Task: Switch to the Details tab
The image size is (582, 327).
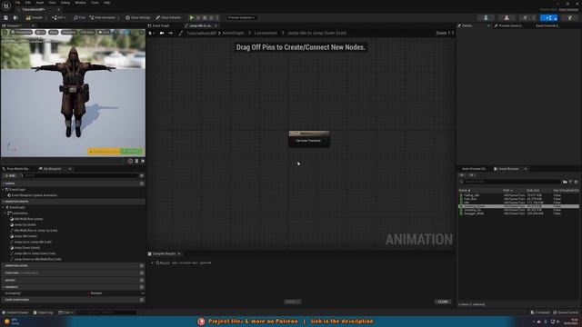Action: (467, 25)
